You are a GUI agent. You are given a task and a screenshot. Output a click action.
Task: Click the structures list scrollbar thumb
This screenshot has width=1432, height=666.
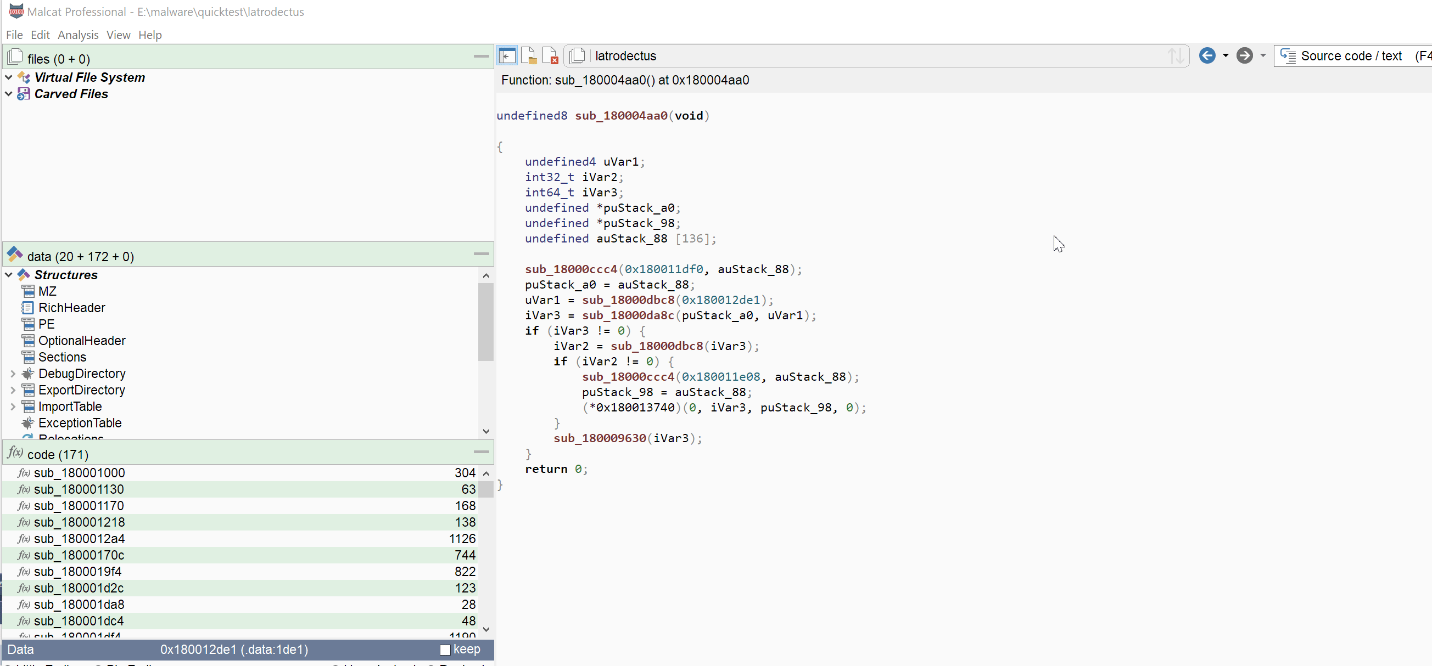[486, 322]
